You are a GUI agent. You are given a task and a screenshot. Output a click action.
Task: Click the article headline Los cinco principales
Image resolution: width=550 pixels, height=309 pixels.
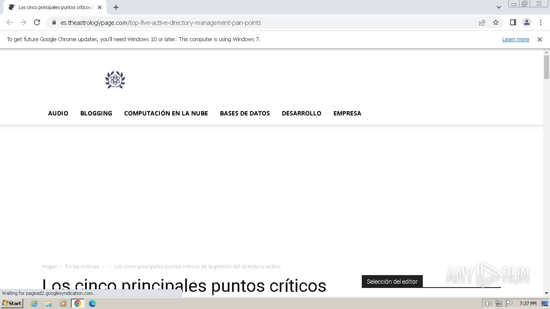coord(184,286)
